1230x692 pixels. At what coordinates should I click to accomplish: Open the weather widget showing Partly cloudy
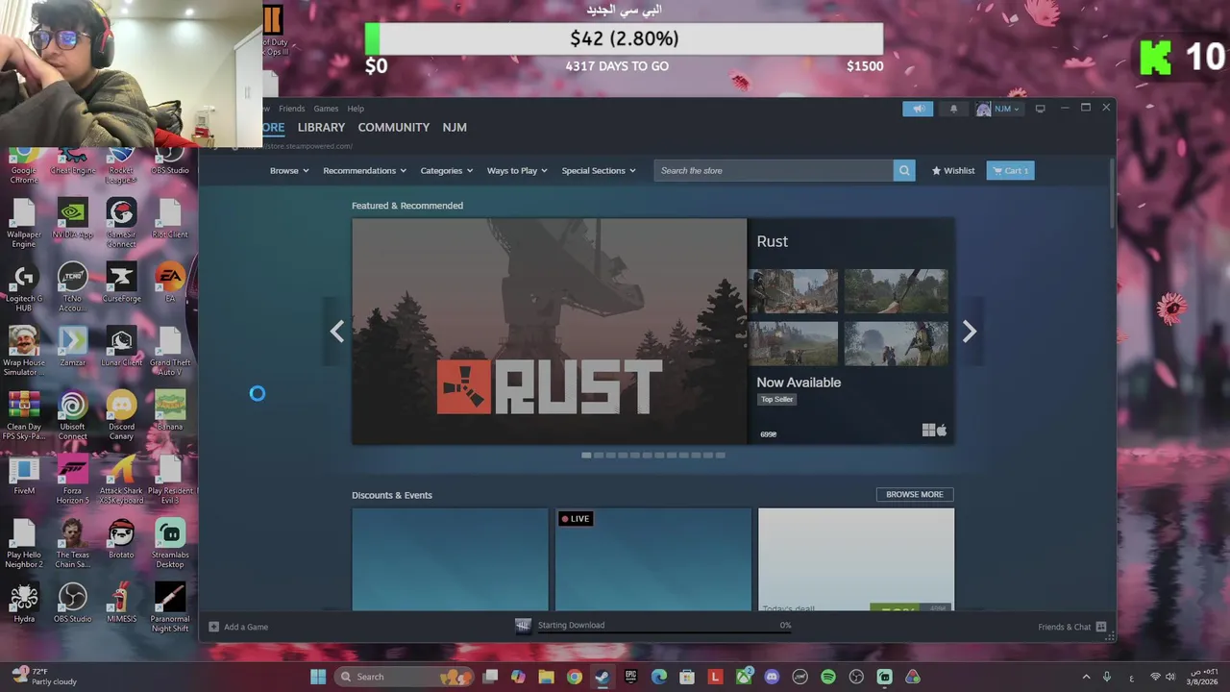click(x=46, y=677)
